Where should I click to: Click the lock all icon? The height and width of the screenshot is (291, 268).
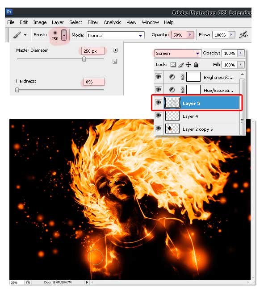(196, 65)
